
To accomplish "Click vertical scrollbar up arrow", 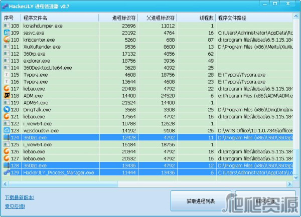I will [296, 17].
